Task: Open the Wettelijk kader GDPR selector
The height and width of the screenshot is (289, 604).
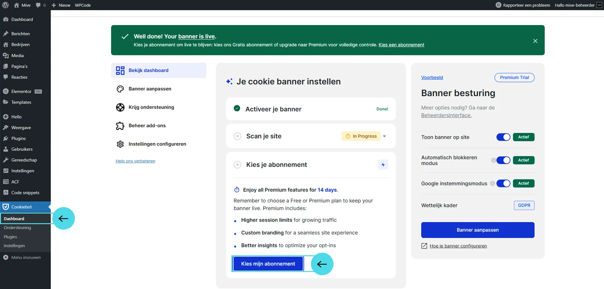Action: pyautogui.click(x=524, y=206)
